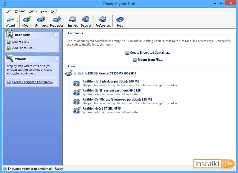Minimize the Exlade Cryptic Disk window
The image size is (238, 173).
[x=215, y=3]
